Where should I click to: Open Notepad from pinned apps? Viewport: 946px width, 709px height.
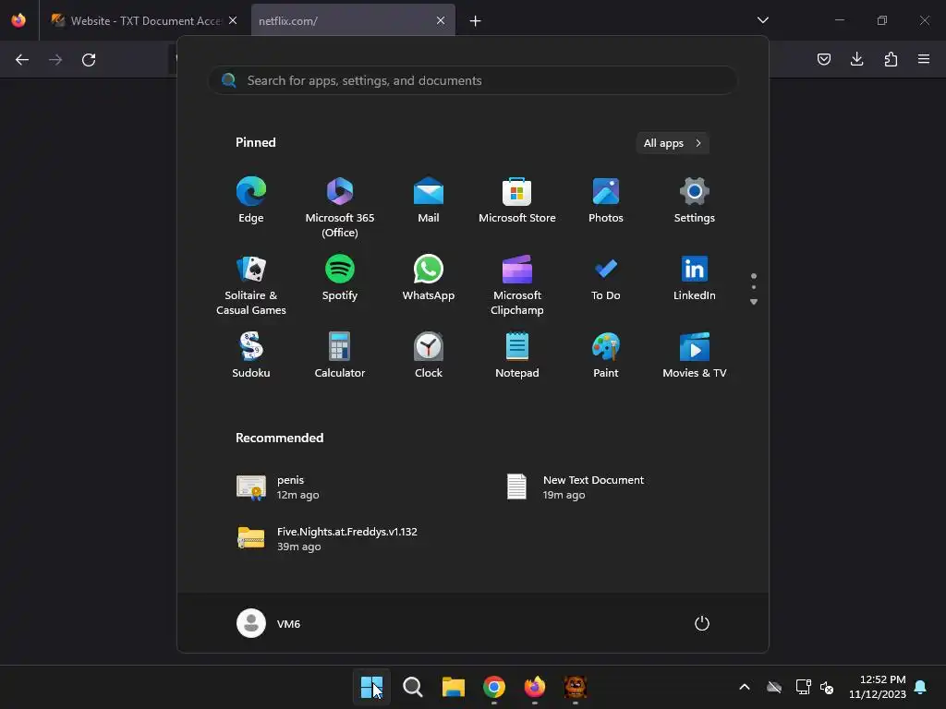pyautogui.click(x=517, y=355)
